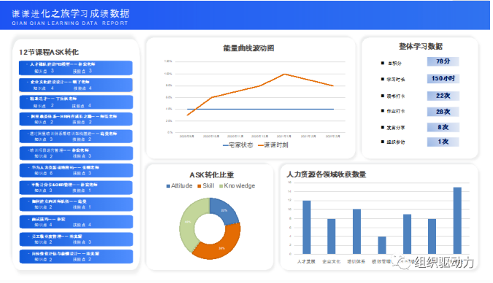Click the 8次 value box

pyautogui.click(x=443, y=127)
